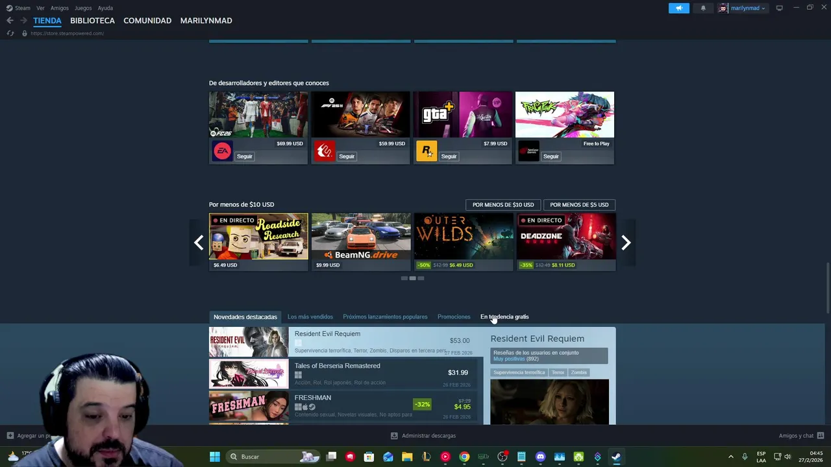Image resolution: width=831 pixels, height=467 pixels.
Task: Open the Deadzone game card
Action: pyautogui.click(x=566, y=242)
